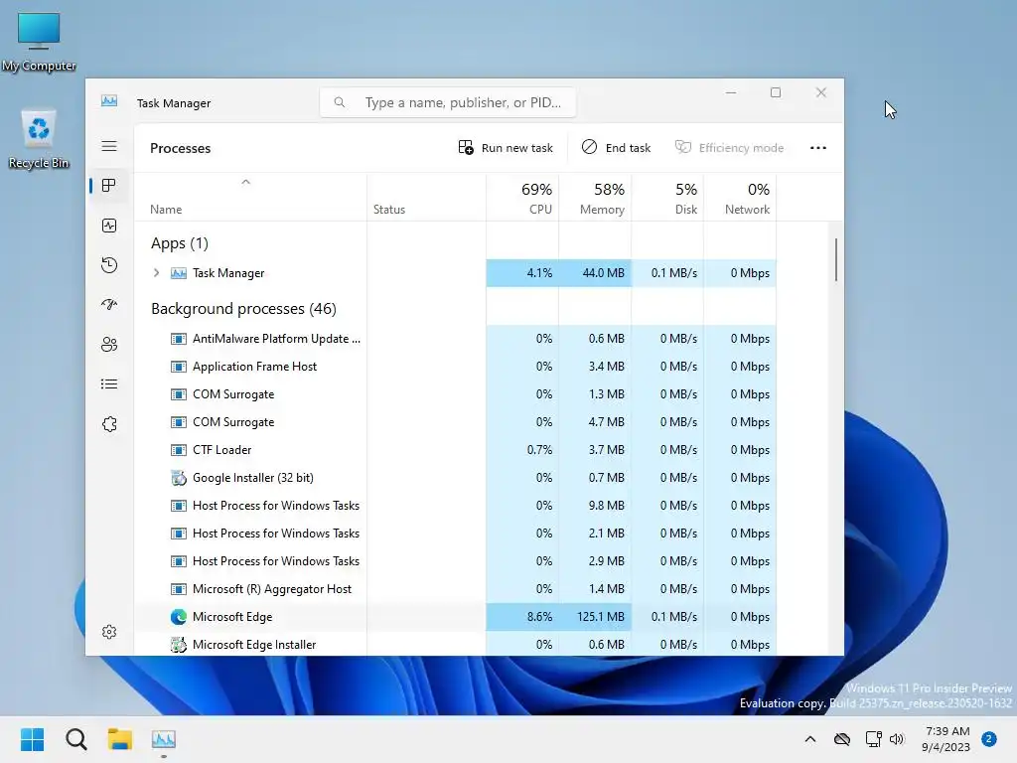Image resolution: width=1017 pixels, height=763 pixels.
Task: Select the Google Installer (32 bit) row
Action: coord(455,478)
